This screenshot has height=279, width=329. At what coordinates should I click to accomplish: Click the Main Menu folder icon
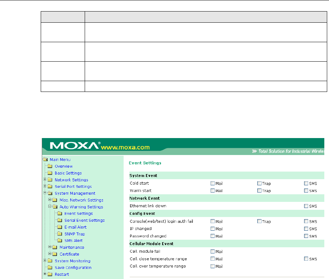pos(45,159)
